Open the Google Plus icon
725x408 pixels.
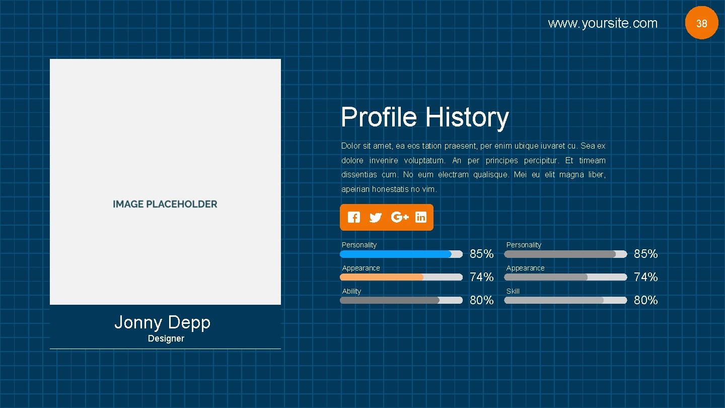tap(400, 217)
